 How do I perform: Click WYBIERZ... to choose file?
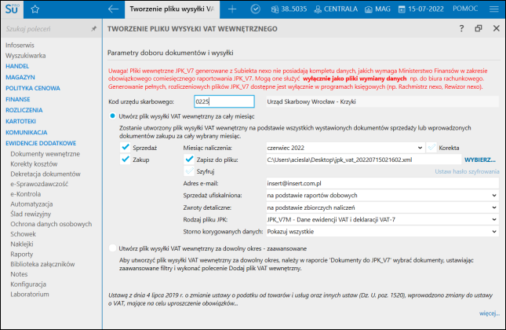point(479,159)
